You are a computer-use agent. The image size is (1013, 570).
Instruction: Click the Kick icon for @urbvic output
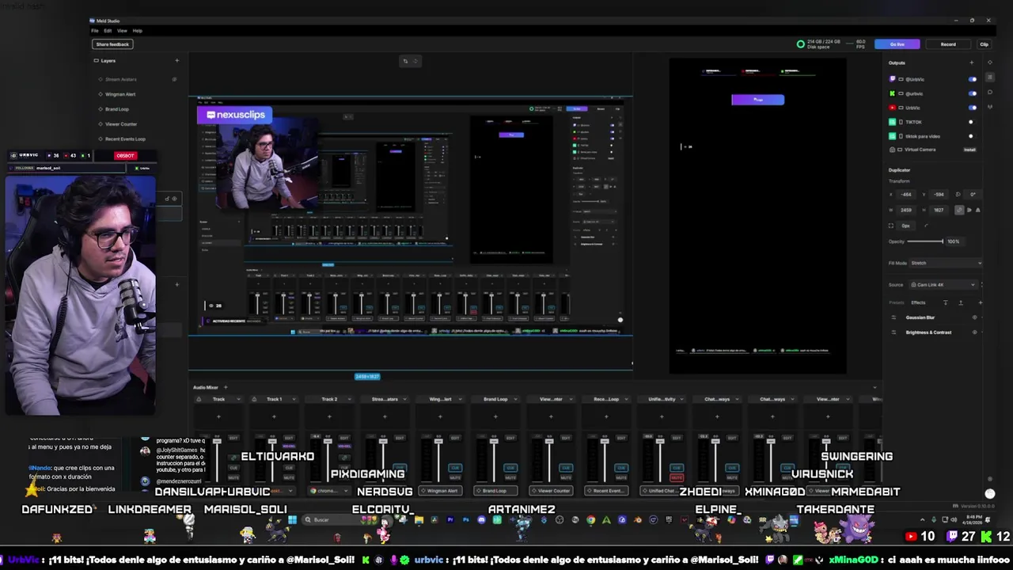click(893, 93)
